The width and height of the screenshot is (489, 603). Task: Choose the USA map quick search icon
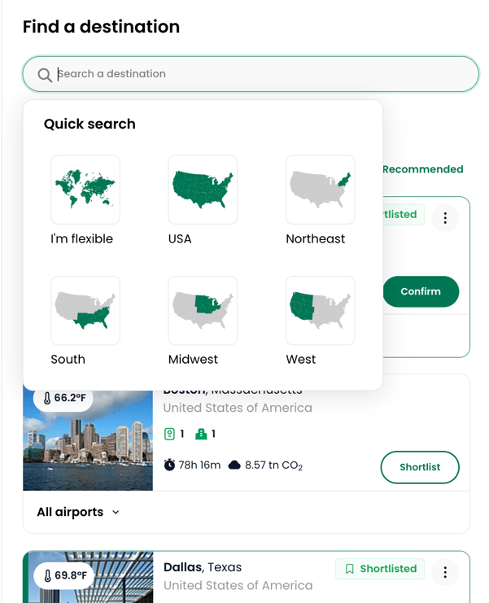tap(203, 190)
